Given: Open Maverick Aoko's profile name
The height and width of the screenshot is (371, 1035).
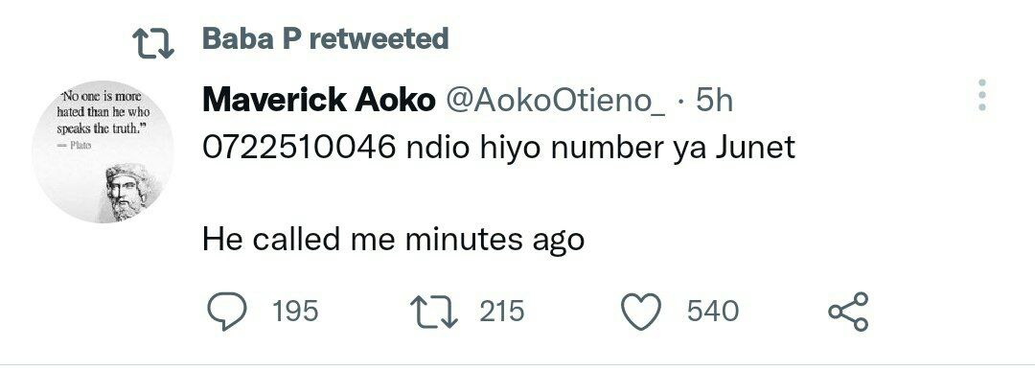Looking at the screenshot, I should point(319,101).
